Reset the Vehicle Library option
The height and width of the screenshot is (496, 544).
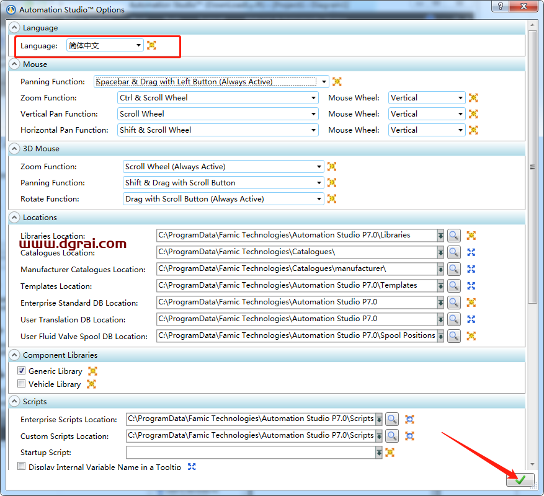point(91,384)
